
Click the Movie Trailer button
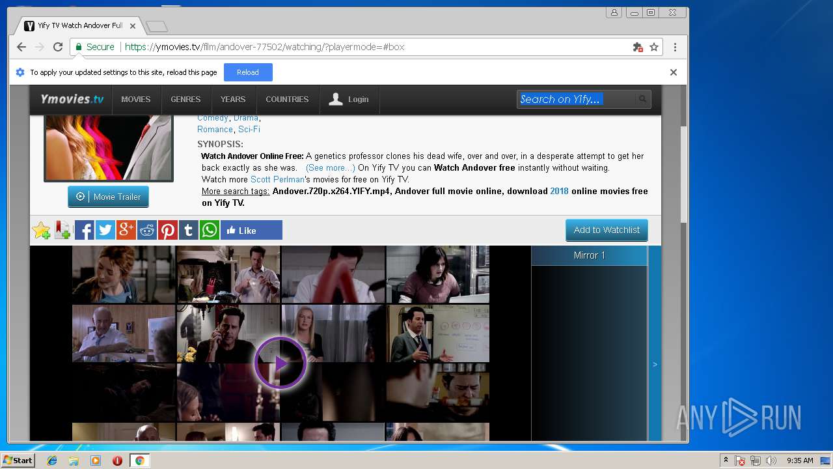pos(108,197)
